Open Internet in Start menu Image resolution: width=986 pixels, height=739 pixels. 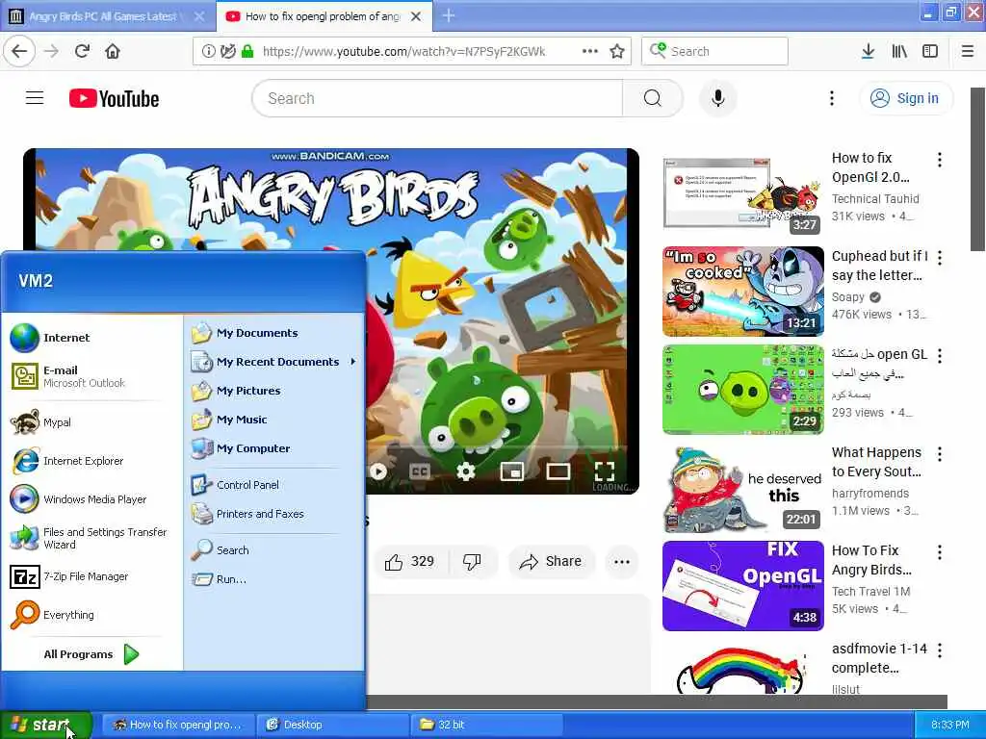[x=91, y=338]
